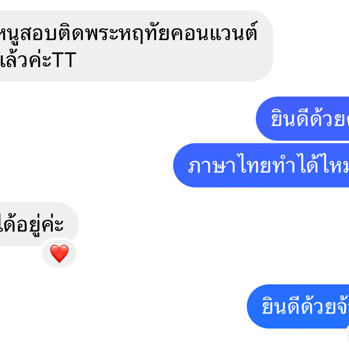
Task: Open the reaction badge under ได้อยู่ค่ะ message
Action: coord(59,254)
